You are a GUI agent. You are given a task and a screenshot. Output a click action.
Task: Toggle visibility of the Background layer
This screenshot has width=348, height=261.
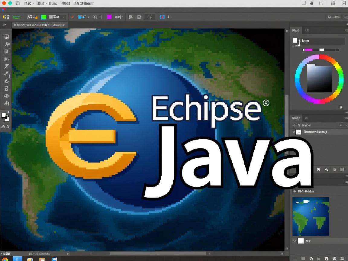294,132
